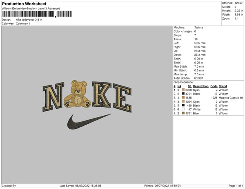Click the "Stop Sequence:" heading

(183, 82)
